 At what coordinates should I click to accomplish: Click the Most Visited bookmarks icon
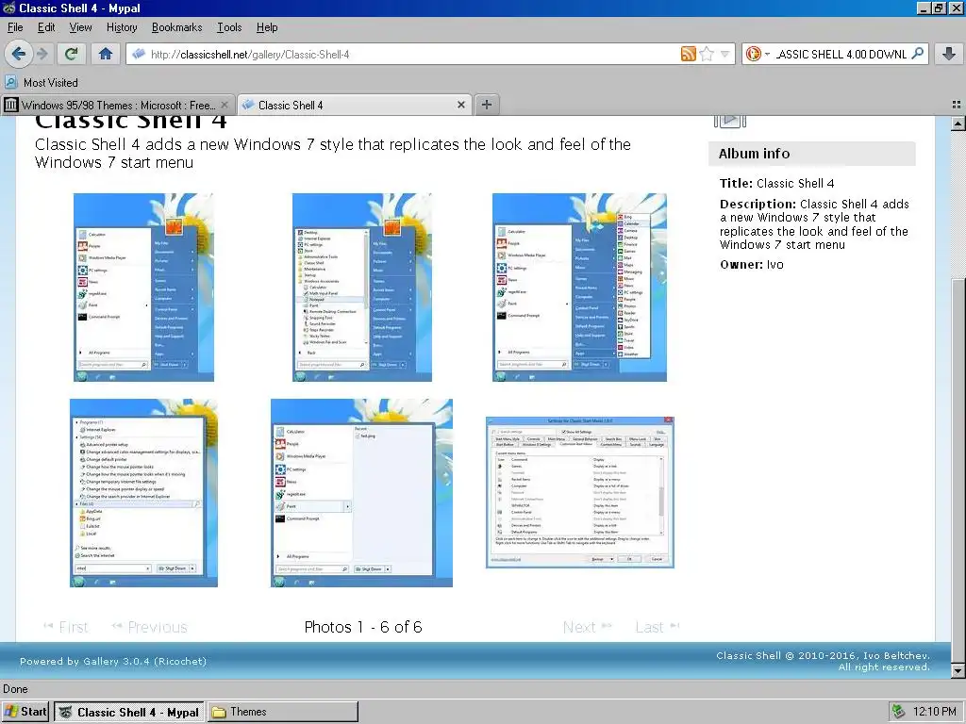coord(11,83)
